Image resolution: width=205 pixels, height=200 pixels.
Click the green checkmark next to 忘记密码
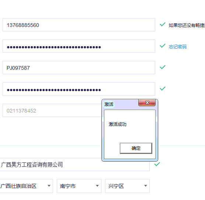[163, 46]
